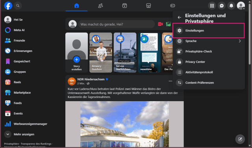This screenshot has width=252, height=148.
Task: Click the sliders icon beside Content-Präferenzen
Action: coord(180,83)
